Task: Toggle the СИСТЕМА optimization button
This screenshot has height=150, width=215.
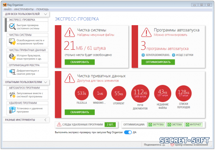Action: pos(175,124)
